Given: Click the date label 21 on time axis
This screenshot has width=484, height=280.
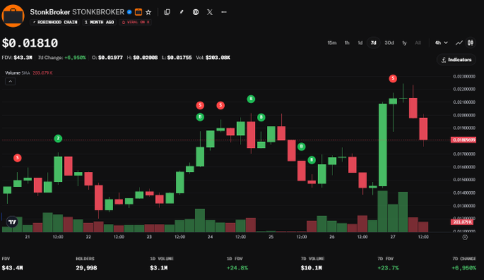Looking at the screenshot, I should (28, 237).
